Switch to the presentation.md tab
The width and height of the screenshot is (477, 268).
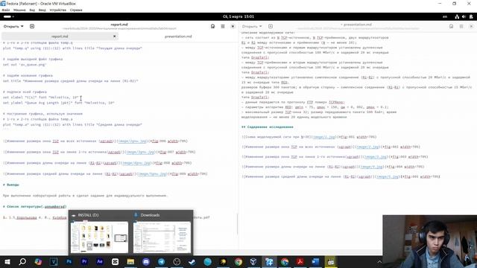178,36
